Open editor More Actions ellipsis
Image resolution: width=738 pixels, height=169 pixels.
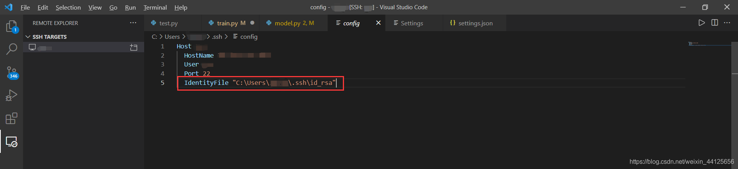[727, 23]
